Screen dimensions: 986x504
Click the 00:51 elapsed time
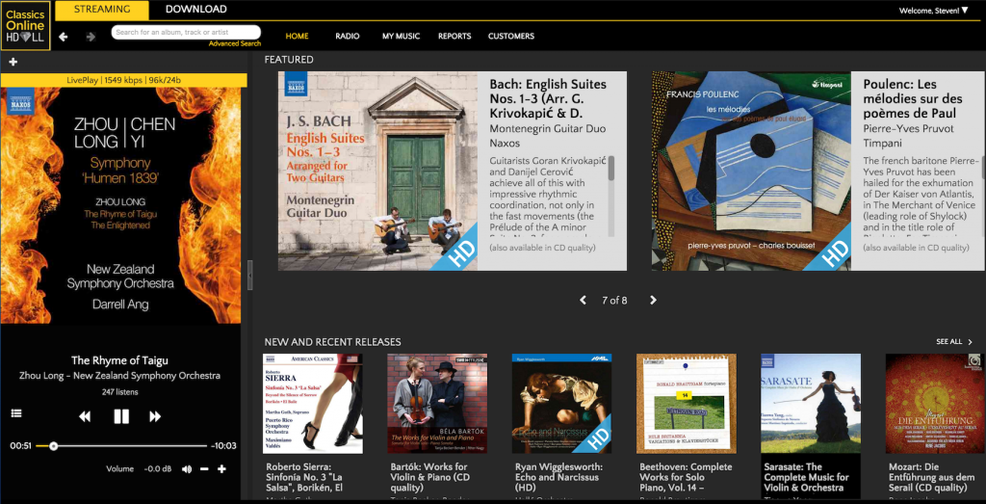click(x=21, y=446)
